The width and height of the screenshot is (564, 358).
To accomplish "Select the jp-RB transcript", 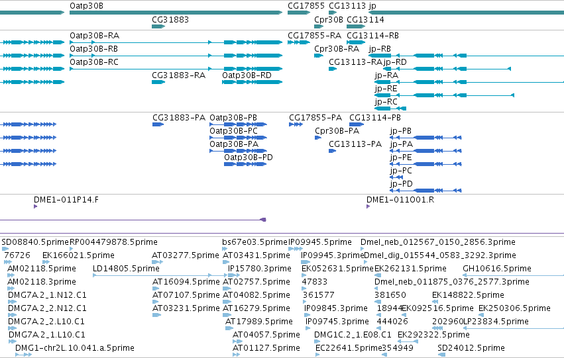I will 466,56.
